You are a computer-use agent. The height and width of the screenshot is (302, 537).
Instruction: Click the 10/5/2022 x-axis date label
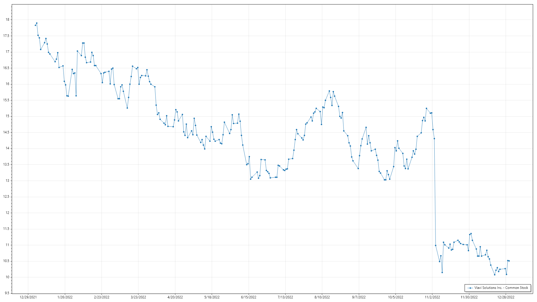[395, 297]
